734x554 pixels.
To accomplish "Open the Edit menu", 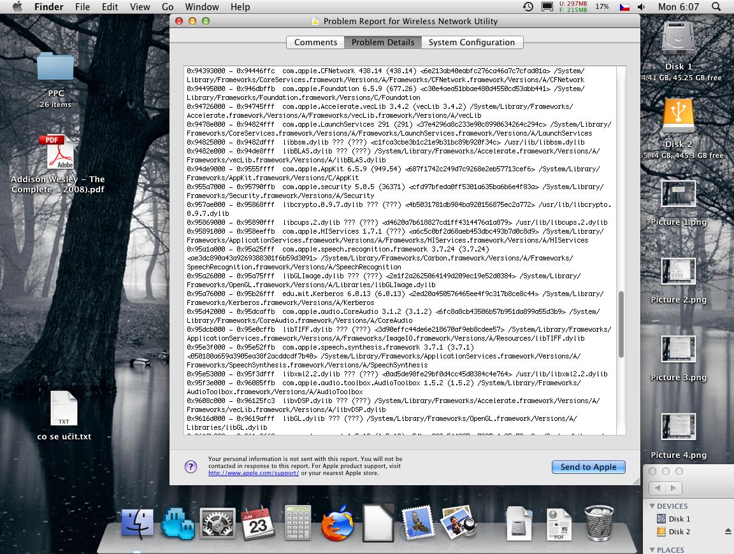I will pos(110,6).
